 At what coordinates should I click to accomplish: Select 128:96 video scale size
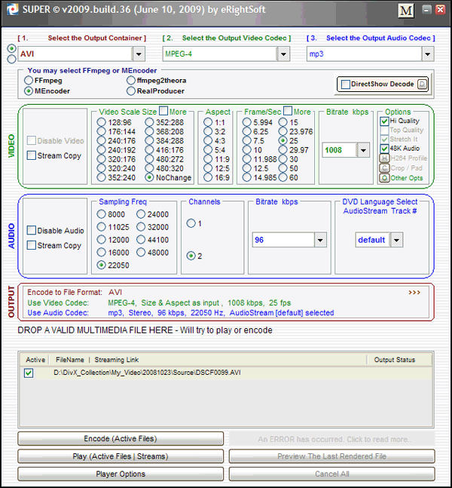coord(101,122)
